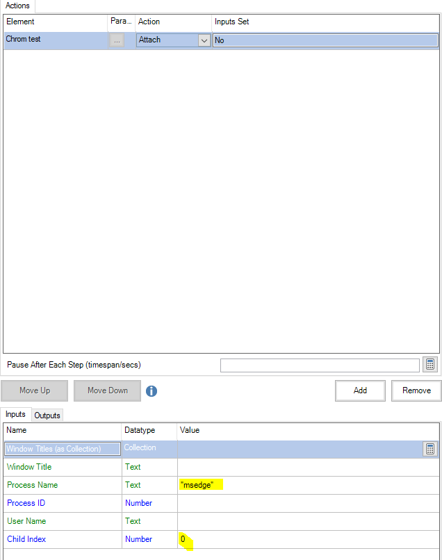Select the Window Title input row
The width and height of the screenshot is (442, 560).
click(x=221, y=467)
